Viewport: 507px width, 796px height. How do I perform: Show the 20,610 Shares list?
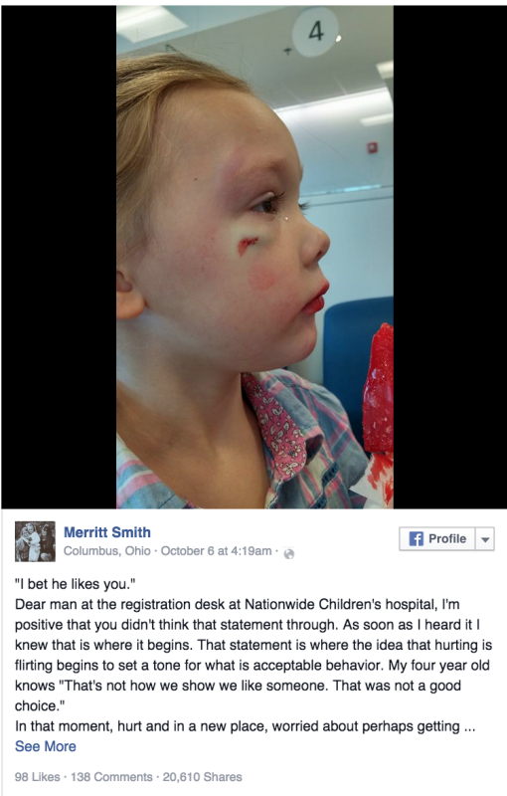coord(202,777)
